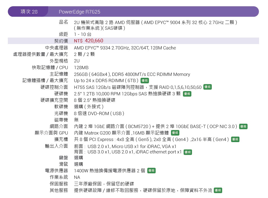Click the 硬碟機 label

(x=61, y=94)
